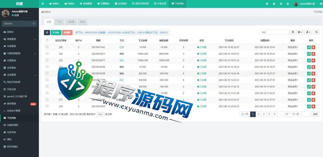This screenshot has width=323, height=157.
Task: Open 充值和提现 in the sidebar
Action: click(x=19, y=125)
